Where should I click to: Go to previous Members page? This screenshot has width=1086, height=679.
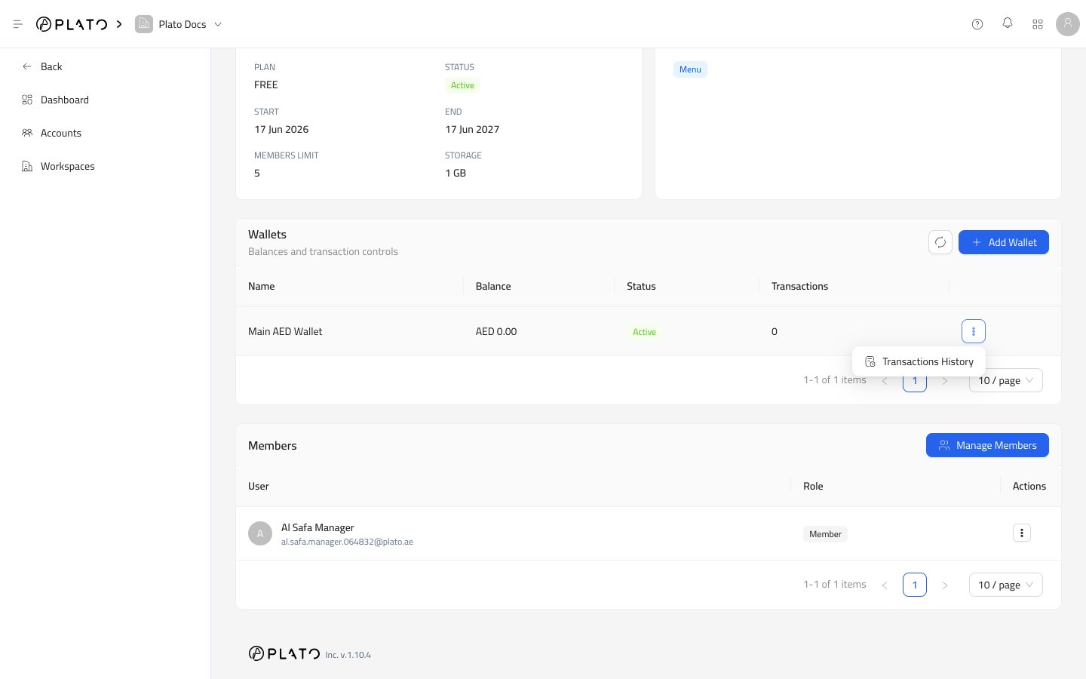point(885,585)
